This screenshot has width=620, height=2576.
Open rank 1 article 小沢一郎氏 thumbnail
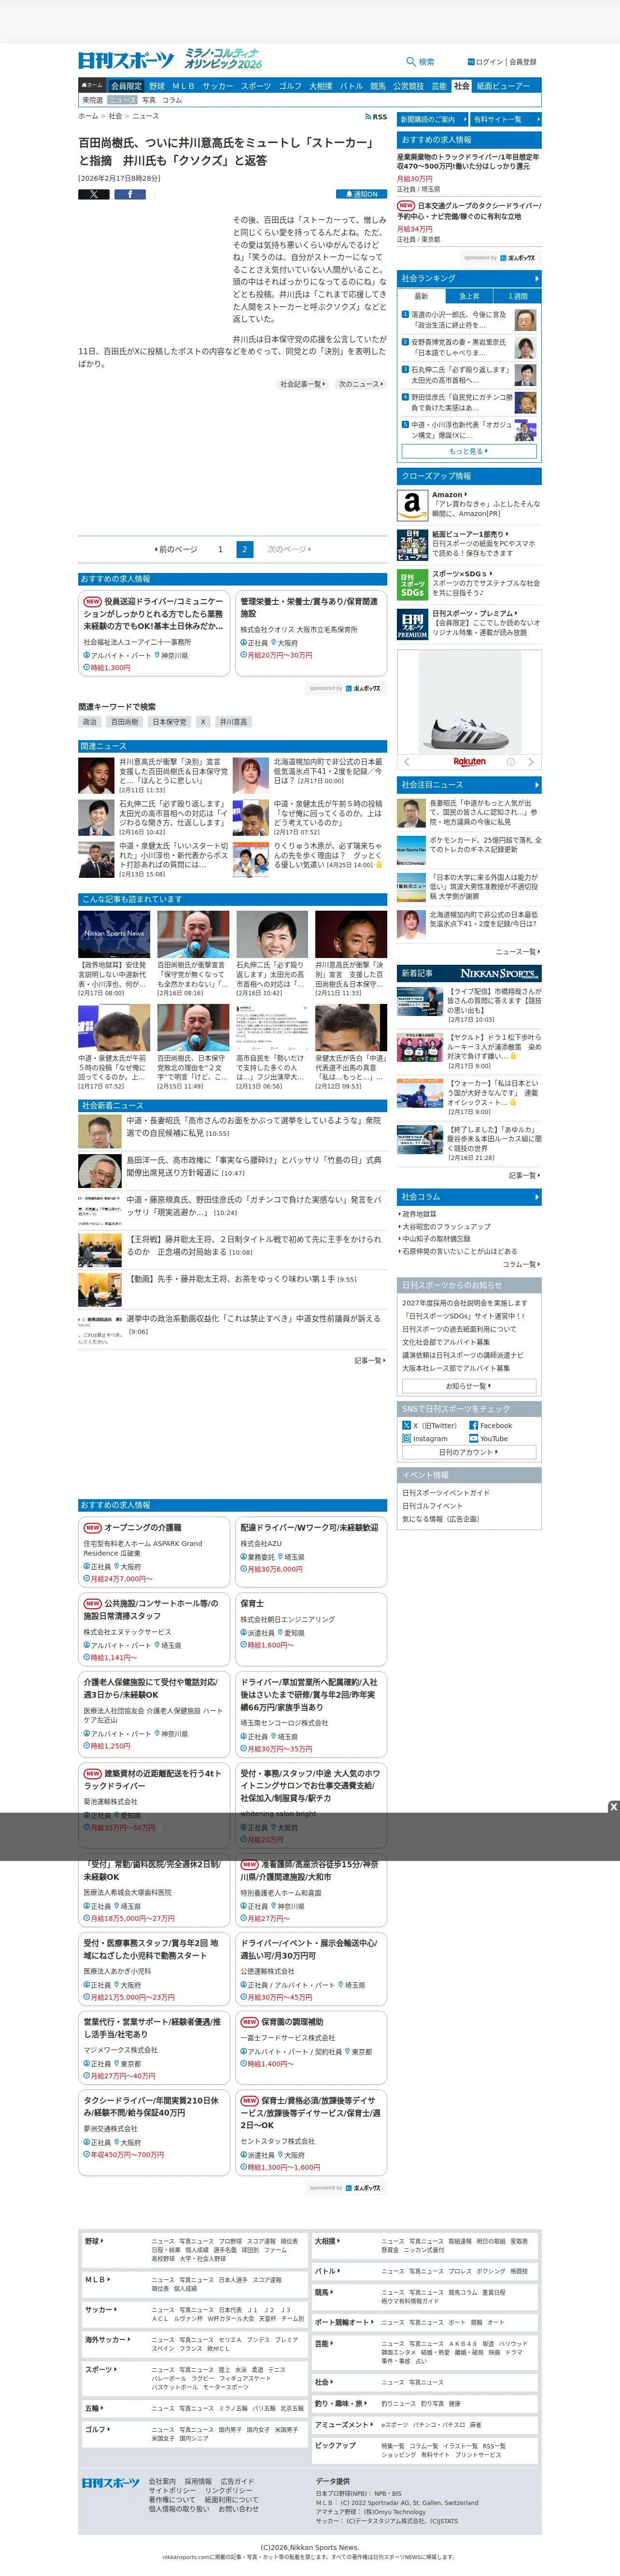click(525, 320)
